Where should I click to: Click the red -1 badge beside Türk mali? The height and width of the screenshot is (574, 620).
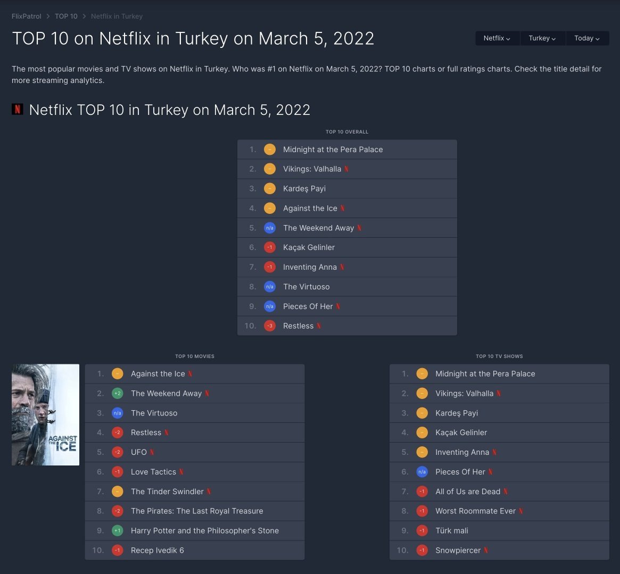[x=422, y=530]
